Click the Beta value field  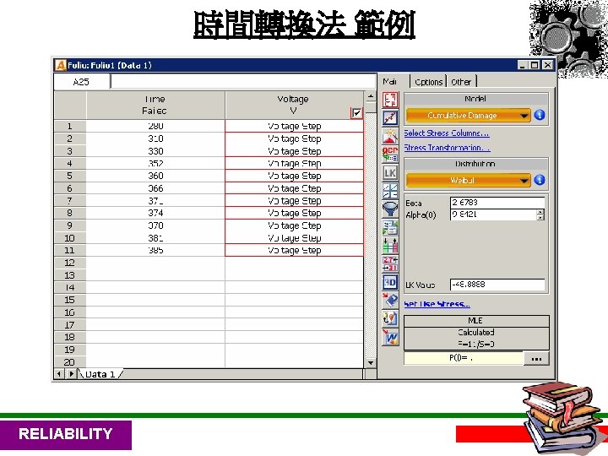tap(497, 203)
